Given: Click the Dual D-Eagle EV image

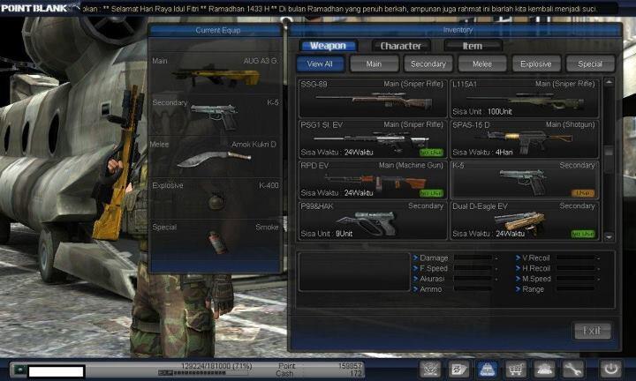Looking at the screenshot, I should pos(519,222).
